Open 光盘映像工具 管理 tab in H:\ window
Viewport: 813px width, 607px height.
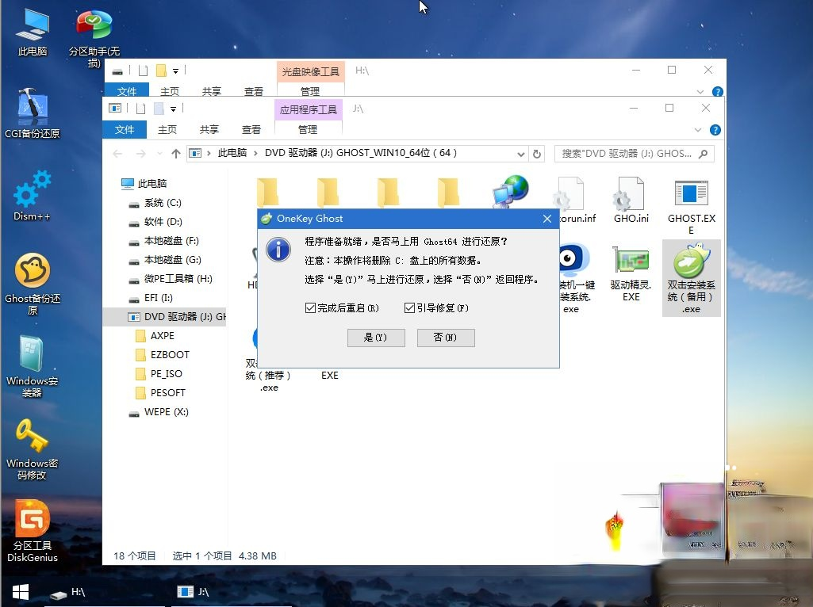coord(310,91)
